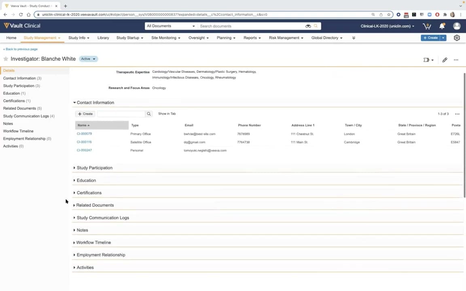This screenshot has height=291, width=466.
Task: Reload the browser page
Action: [x=21, y=14]
